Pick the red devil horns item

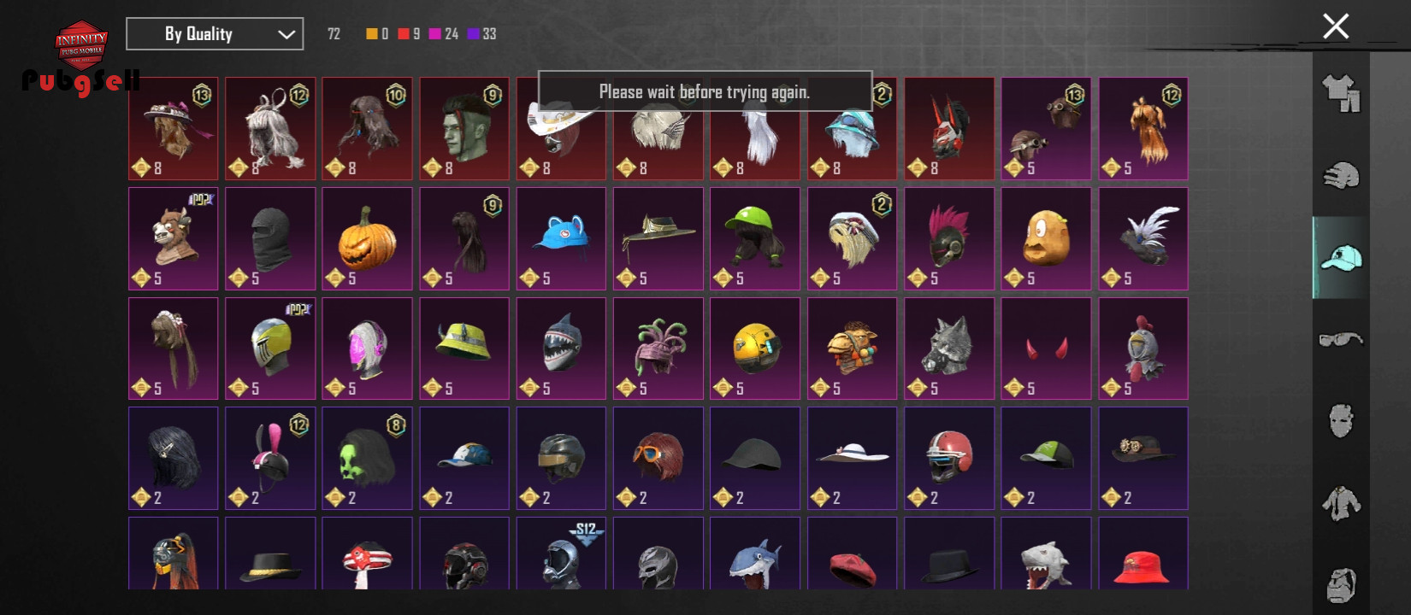(1046, 348)
